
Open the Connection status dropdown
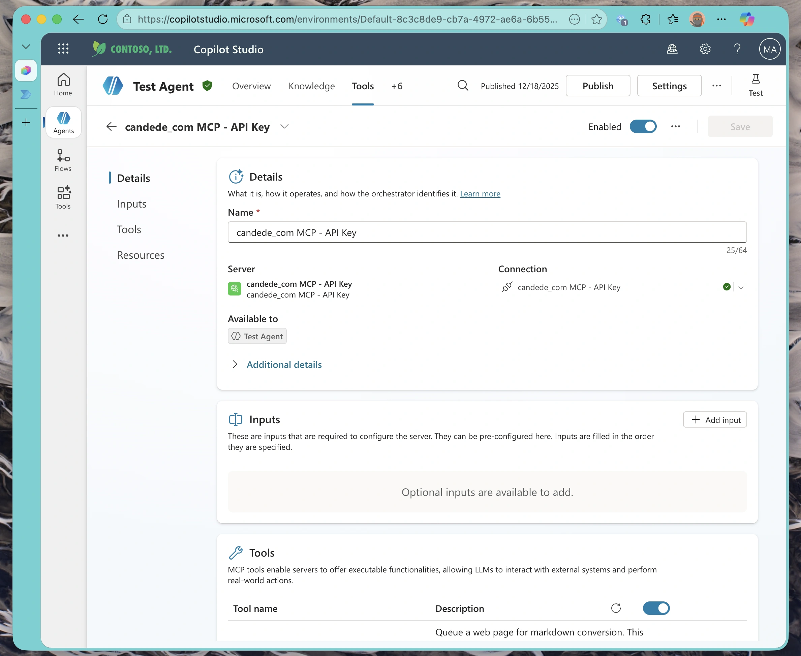[741, 287]
